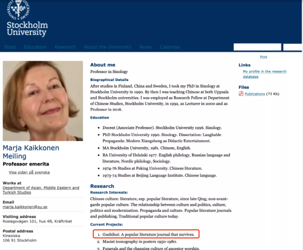Open the News navigation item
Image resolution: width=303 pixels, height=250 pixels.
(145, 47)
